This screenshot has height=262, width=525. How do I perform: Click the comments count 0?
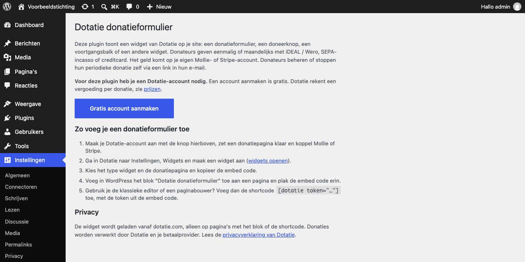coord(137,7)
